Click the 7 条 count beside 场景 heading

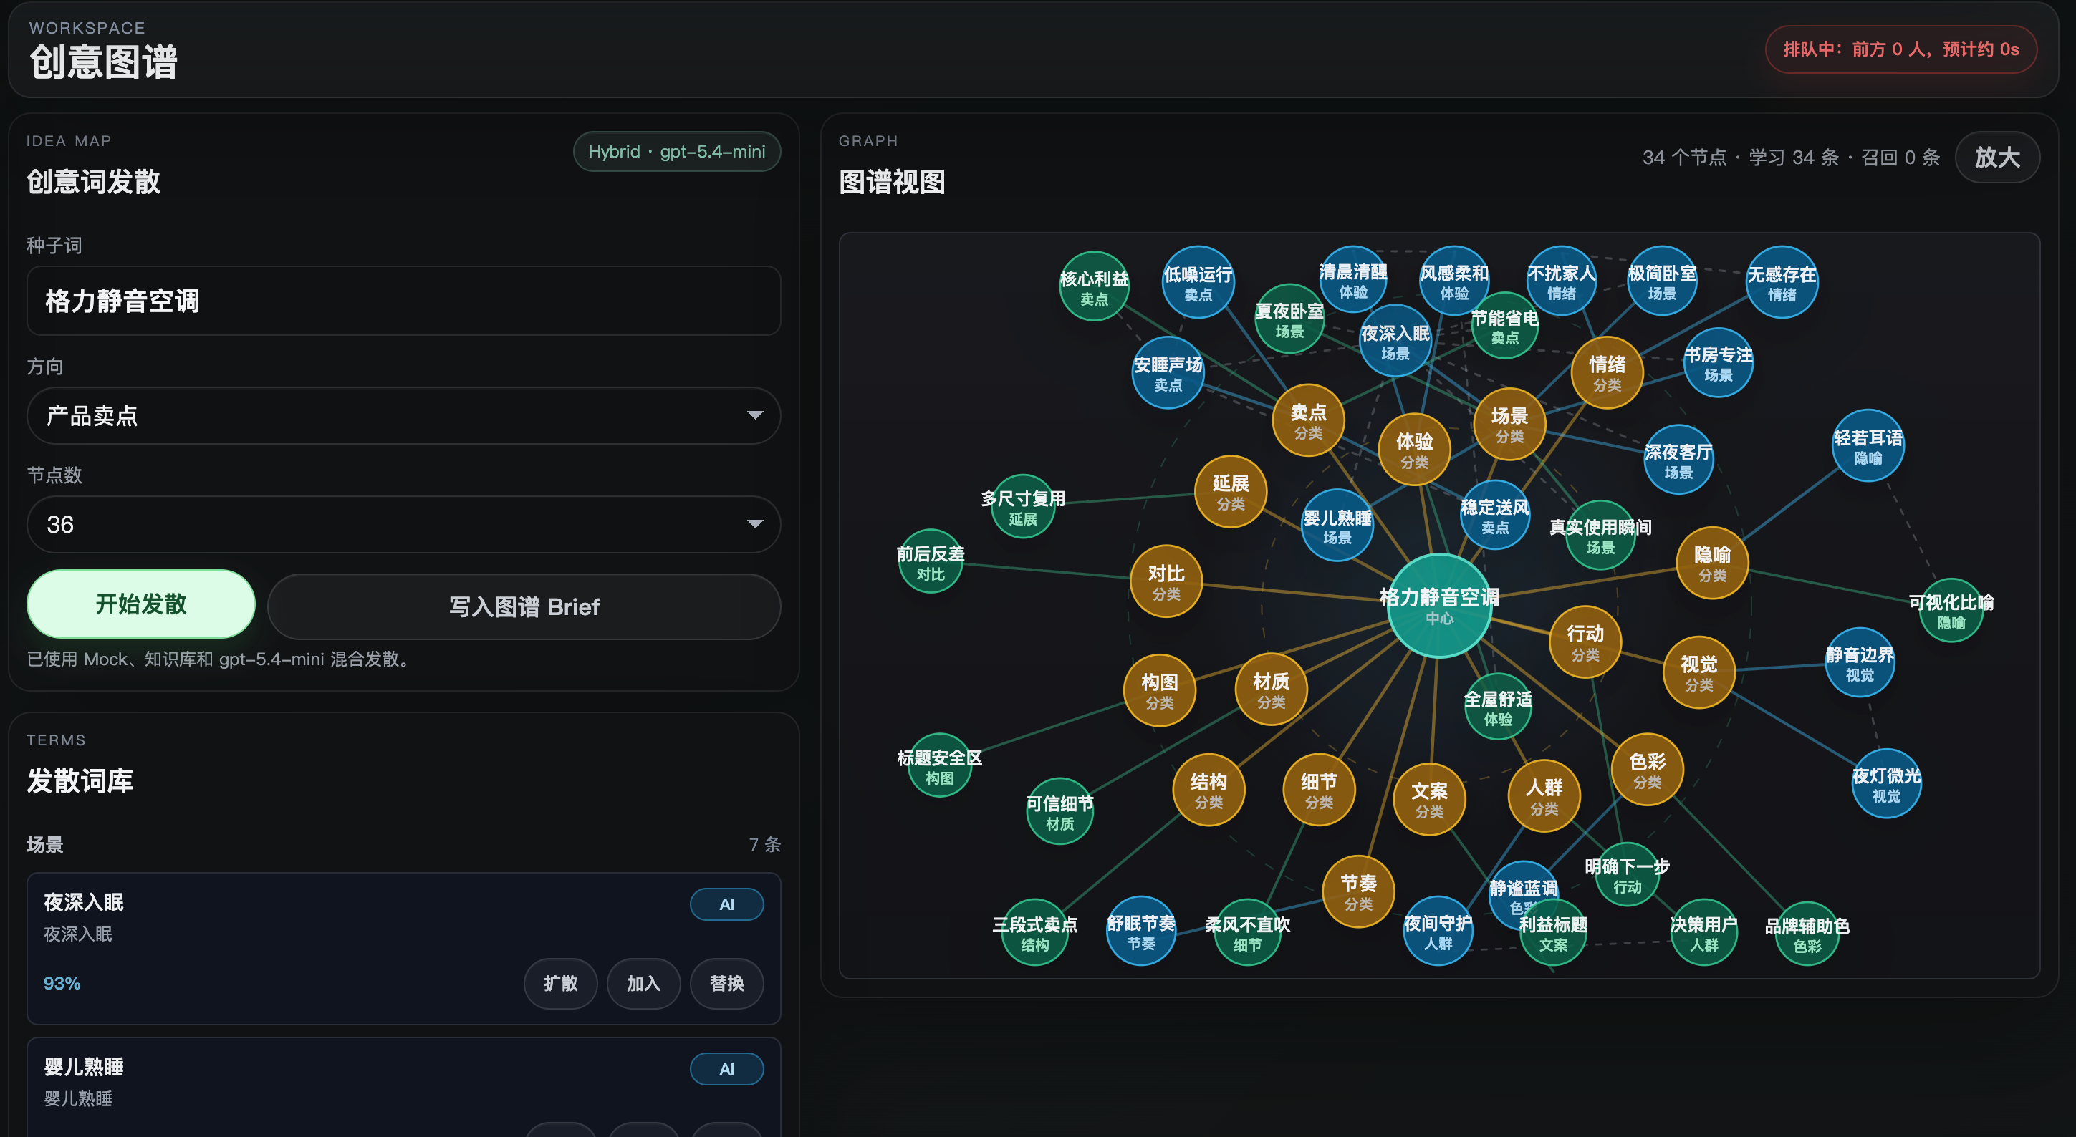click(x=764, y=844)
